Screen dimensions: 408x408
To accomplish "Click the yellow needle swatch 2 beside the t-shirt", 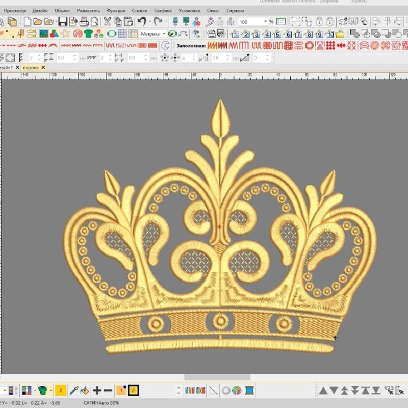I will (x=61, y=390).
